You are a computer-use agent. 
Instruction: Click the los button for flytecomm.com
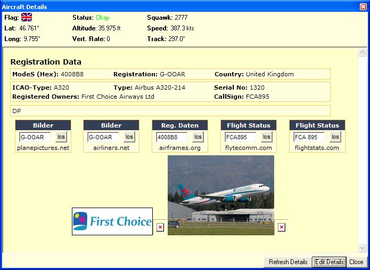(267, 137)
